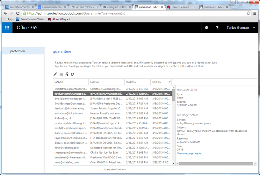Sort by the RECEIVED column header

click(137, 82)
